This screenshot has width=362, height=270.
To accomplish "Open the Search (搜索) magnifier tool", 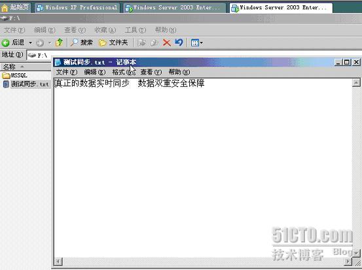I will (81, 42).
